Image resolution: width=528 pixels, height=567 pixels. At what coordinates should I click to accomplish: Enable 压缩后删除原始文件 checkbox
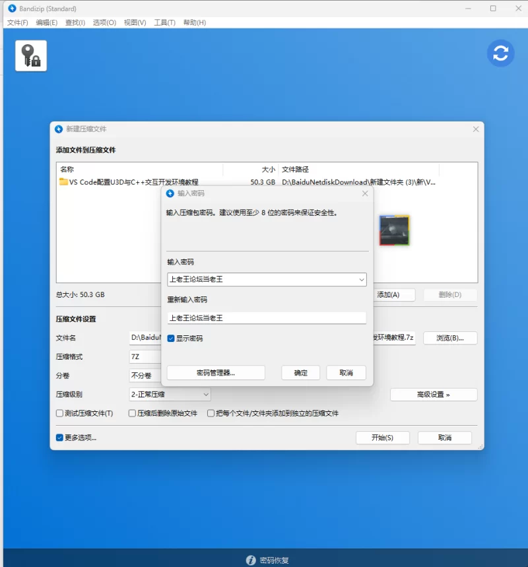click(x=133, y=413)
